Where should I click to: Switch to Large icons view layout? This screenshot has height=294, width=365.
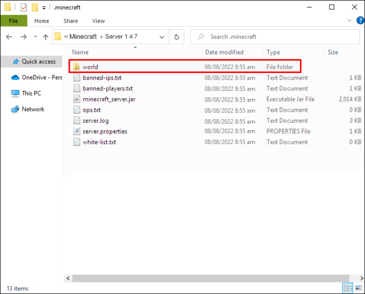pyautogui.click(x=359, y=288)
